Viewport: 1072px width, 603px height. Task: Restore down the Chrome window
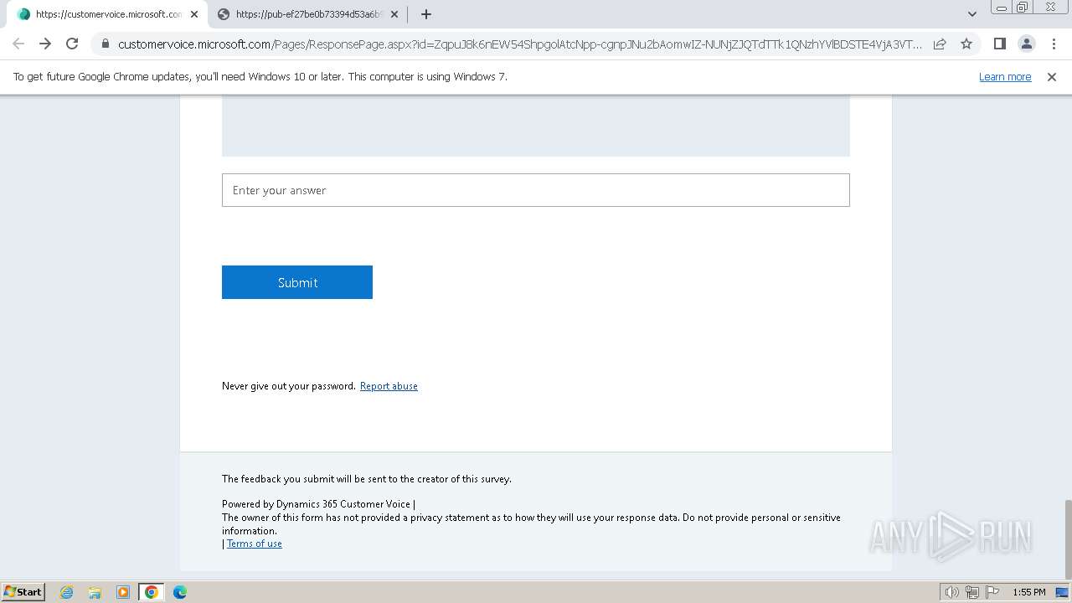(1023, 7)
